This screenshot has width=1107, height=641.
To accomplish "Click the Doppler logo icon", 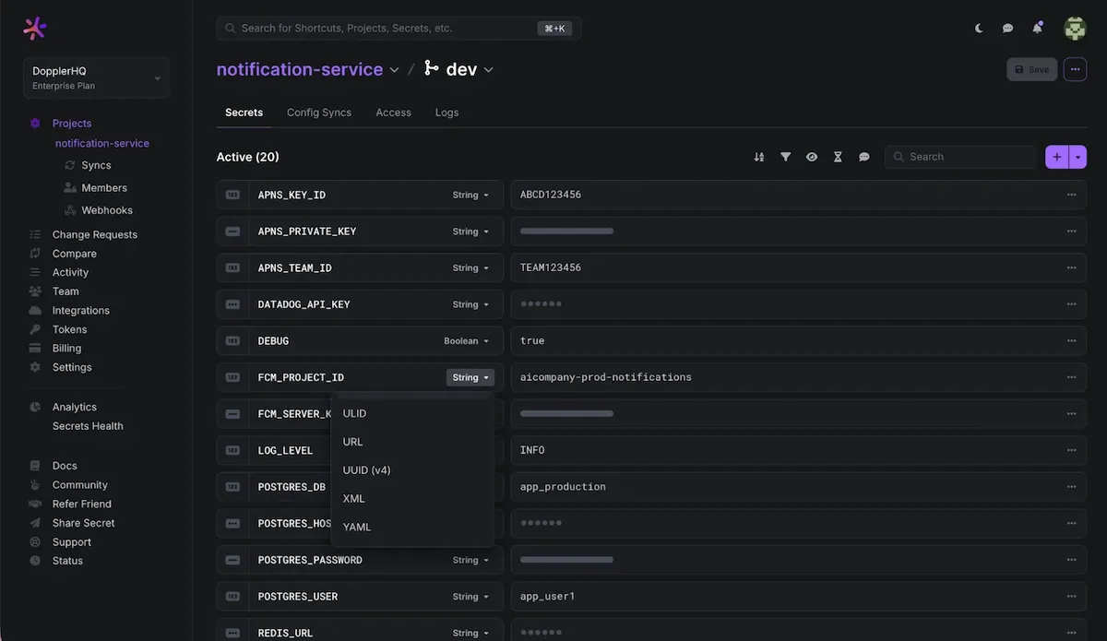I will pyautogui.click(x=35, y=29).
